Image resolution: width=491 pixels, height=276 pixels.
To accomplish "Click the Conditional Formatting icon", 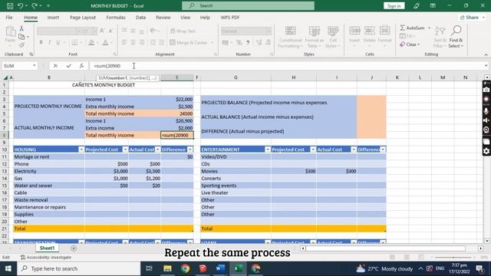I will click(x=290, y=31).
